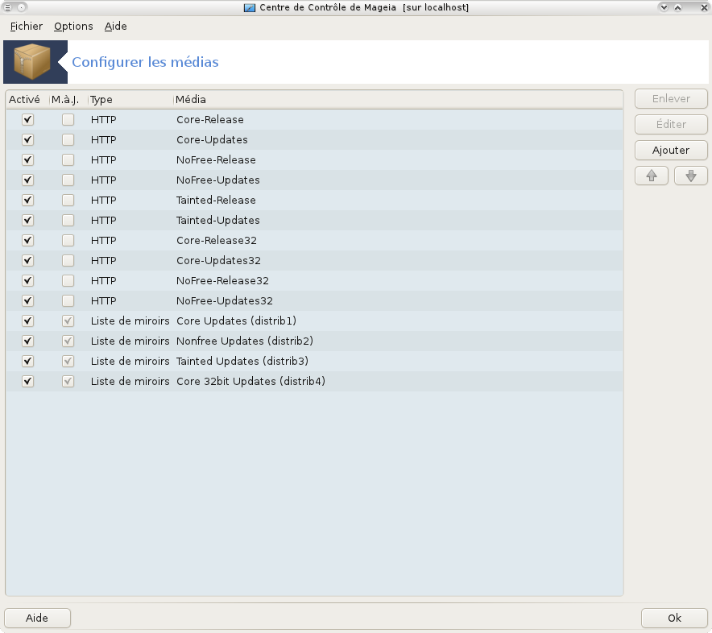This screenshot has height=633, width=712.
Task: Toggle Activé checkbox for NoFree-Release
Action: (27, 159)
